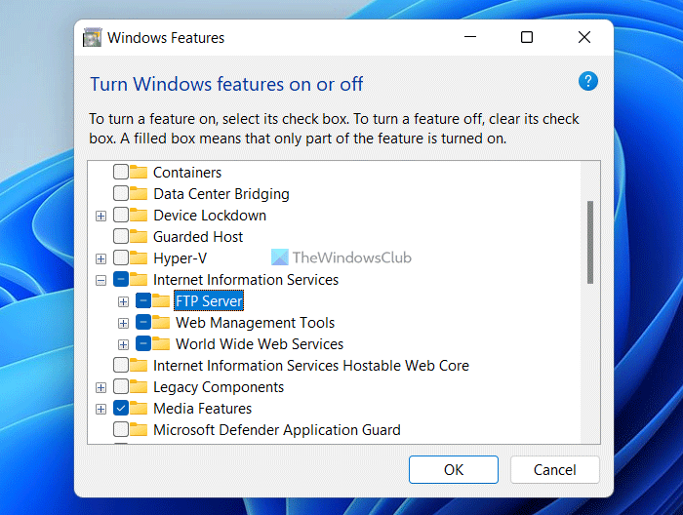Click the Hyper-V folder icon
Viewport: 683px width, 515px height.
139,257
